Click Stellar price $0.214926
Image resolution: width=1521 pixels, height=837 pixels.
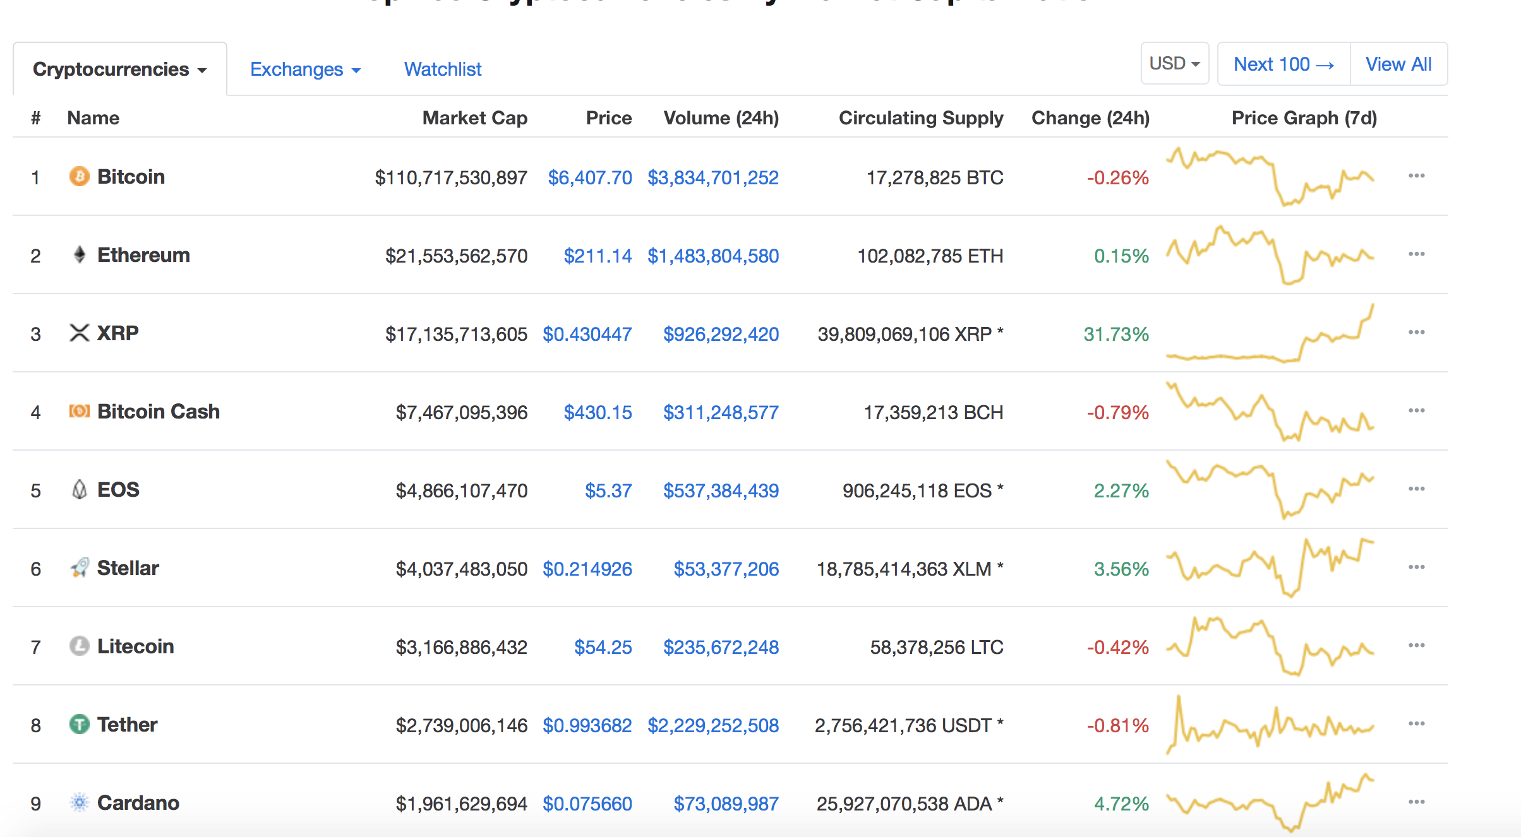(587, 569)
